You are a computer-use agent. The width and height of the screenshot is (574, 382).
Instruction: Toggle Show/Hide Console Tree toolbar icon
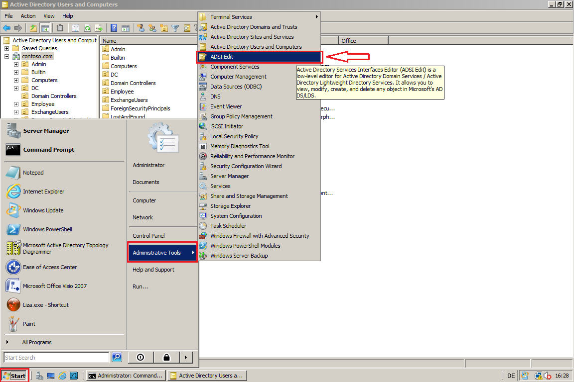pyautogui.click(x=45, y=28)
